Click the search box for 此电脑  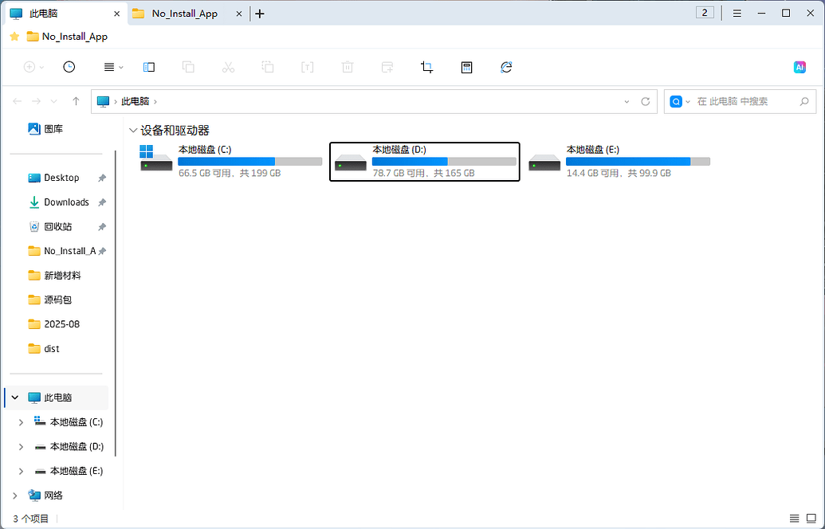tap(741, 101)
